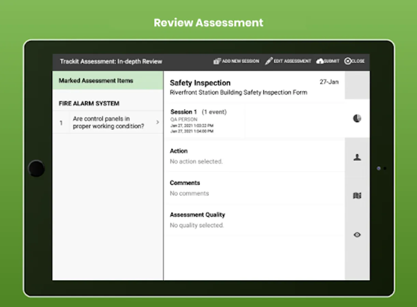Click the FIRE ALARM SYSTEM heading

(89, 103)
